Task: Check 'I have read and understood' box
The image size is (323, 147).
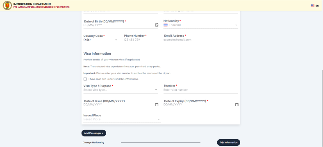Action: coord(85,79)
